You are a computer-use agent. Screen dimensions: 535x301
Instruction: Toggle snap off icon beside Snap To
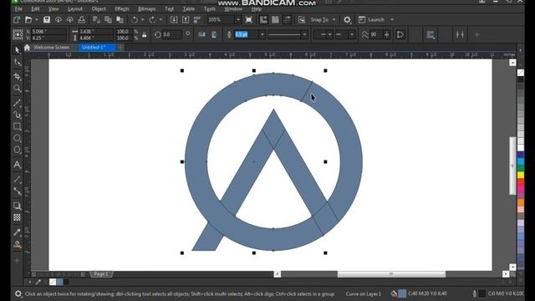(x=302, y=20)
